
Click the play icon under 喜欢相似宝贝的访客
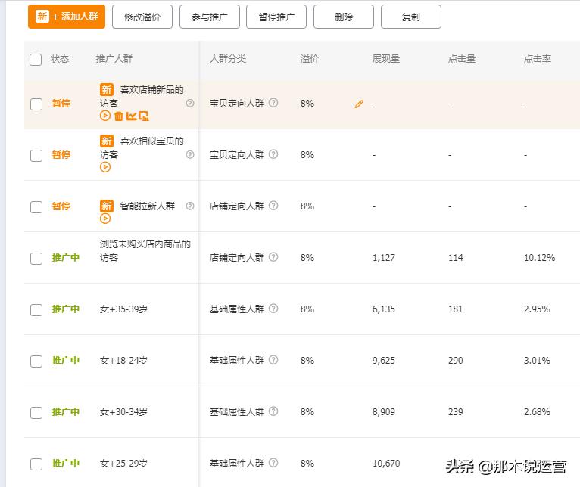point(105,167)
